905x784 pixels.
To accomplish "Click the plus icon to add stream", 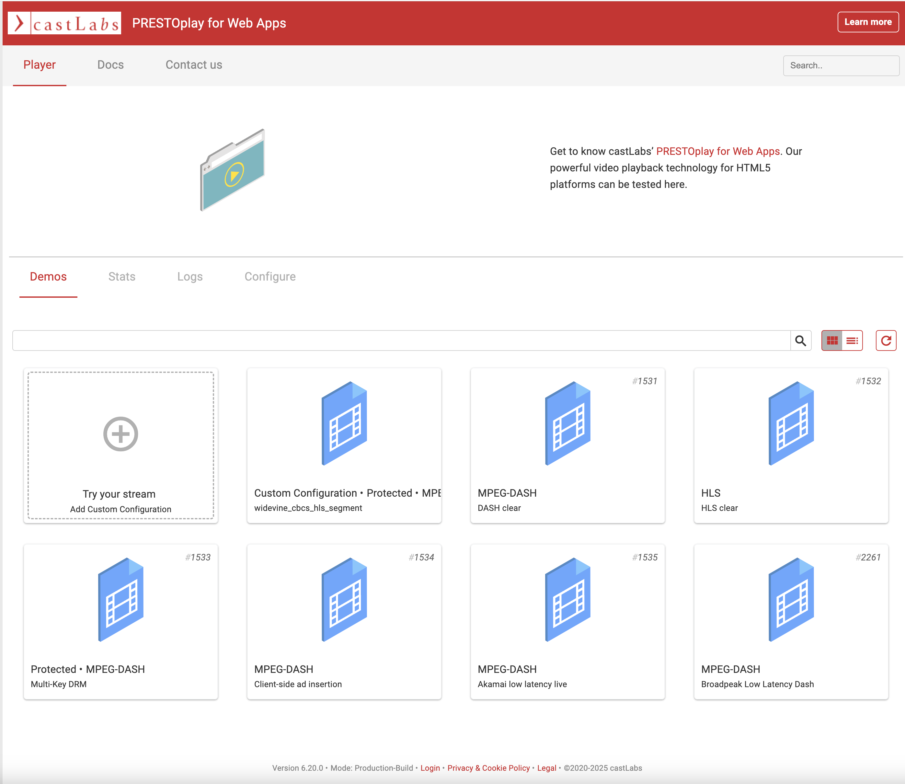I will (120, 434).
